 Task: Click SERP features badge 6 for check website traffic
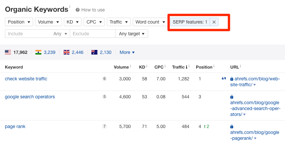tap(104, 79)
